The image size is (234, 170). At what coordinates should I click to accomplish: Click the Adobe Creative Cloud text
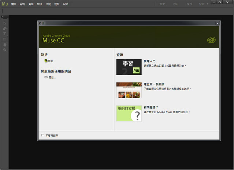coord(56,36)
